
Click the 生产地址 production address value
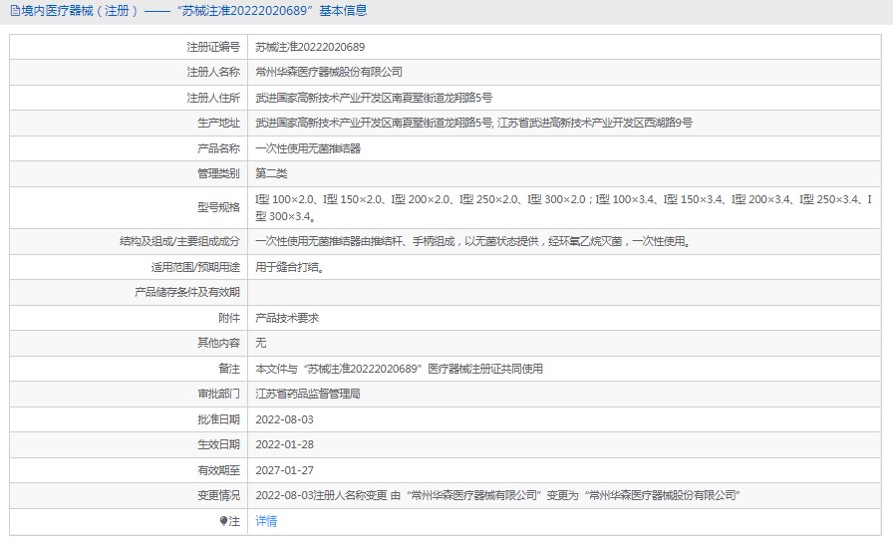click(473, 123)
